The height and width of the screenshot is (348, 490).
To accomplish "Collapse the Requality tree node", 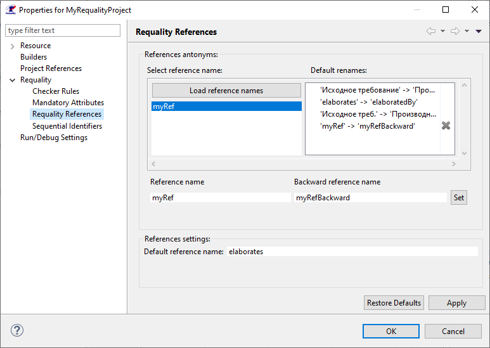I will pyautogui.click(x=13, y=81).
